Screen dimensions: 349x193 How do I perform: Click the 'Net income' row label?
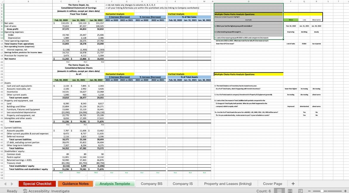point(10,59)
